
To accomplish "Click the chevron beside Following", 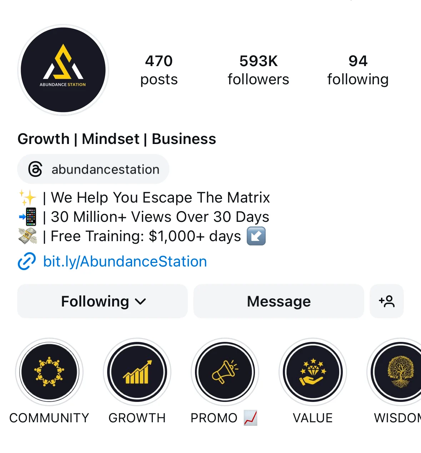I will (x=141, y=302).
